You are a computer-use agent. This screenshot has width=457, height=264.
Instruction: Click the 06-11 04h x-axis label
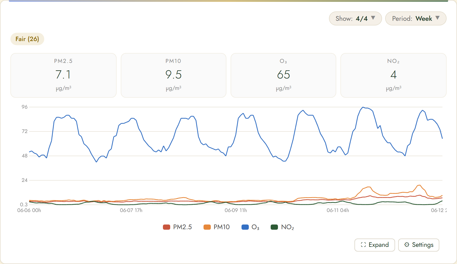(338, 210)
